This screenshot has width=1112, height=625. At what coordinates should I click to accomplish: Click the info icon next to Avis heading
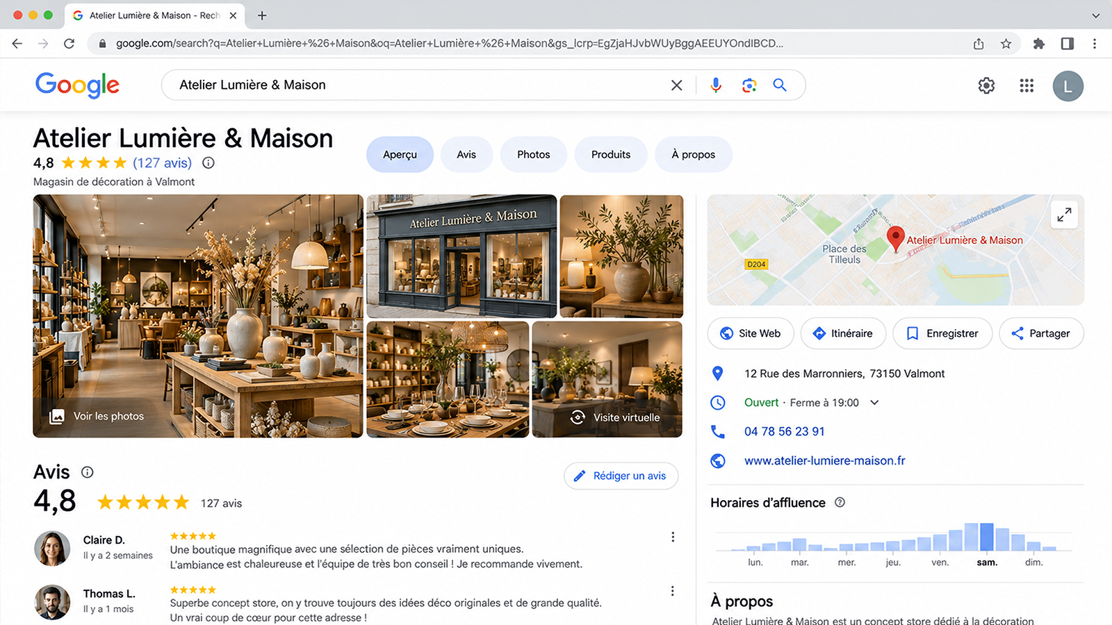[x=88, y=472]
